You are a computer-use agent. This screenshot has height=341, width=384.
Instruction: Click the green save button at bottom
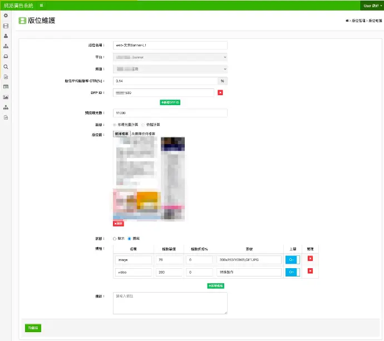pyautogui.click(x=33, y=328)
